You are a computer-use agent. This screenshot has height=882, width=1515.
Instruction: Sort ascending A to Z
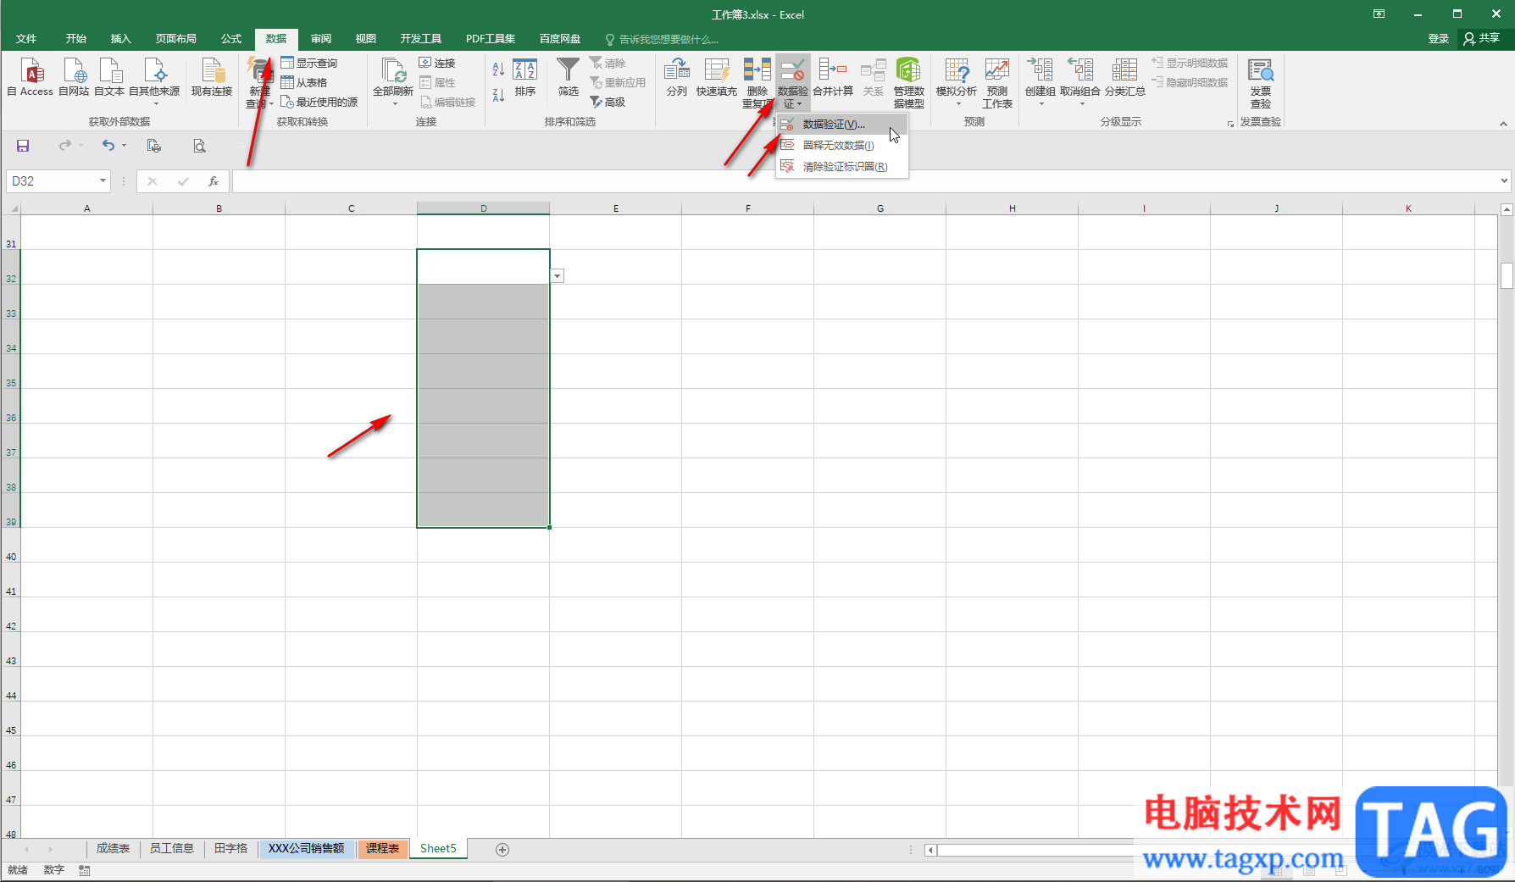coord(498,70)
